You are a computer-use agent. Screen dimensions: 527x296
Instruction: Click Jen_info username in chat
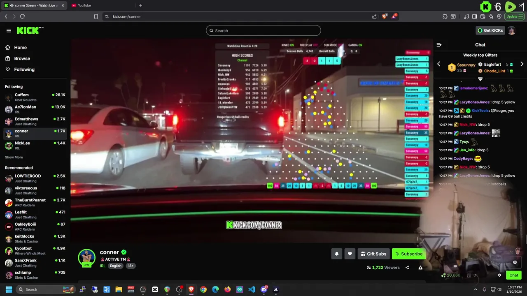coord(467,150)
